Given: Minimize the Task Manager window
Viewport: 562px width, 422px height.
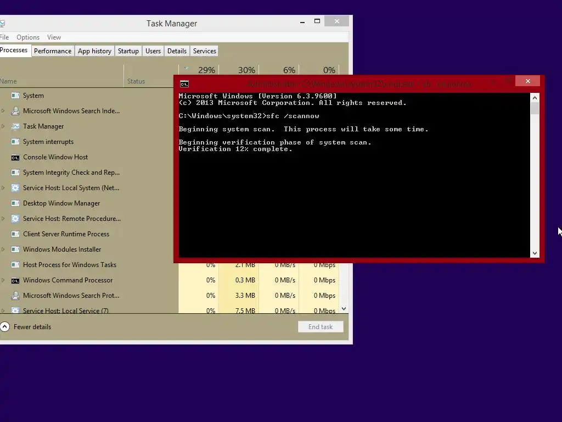Looking at the screenshot, I should [x=302, y=22].
